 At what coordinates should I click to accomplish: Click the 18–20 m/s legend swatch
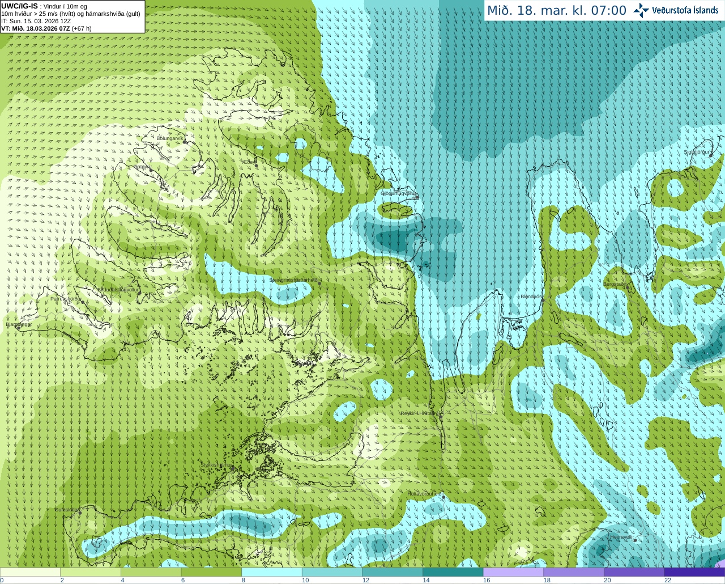574,572
